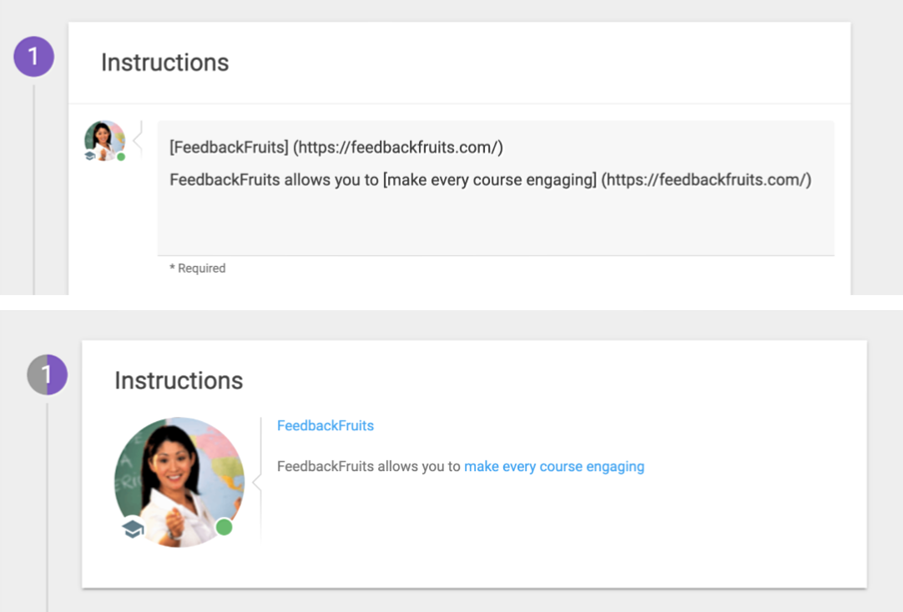Click the large teacher avatar in bottom panel
The width and height of the screenshot is (903, 612).
tap(179, 482)
